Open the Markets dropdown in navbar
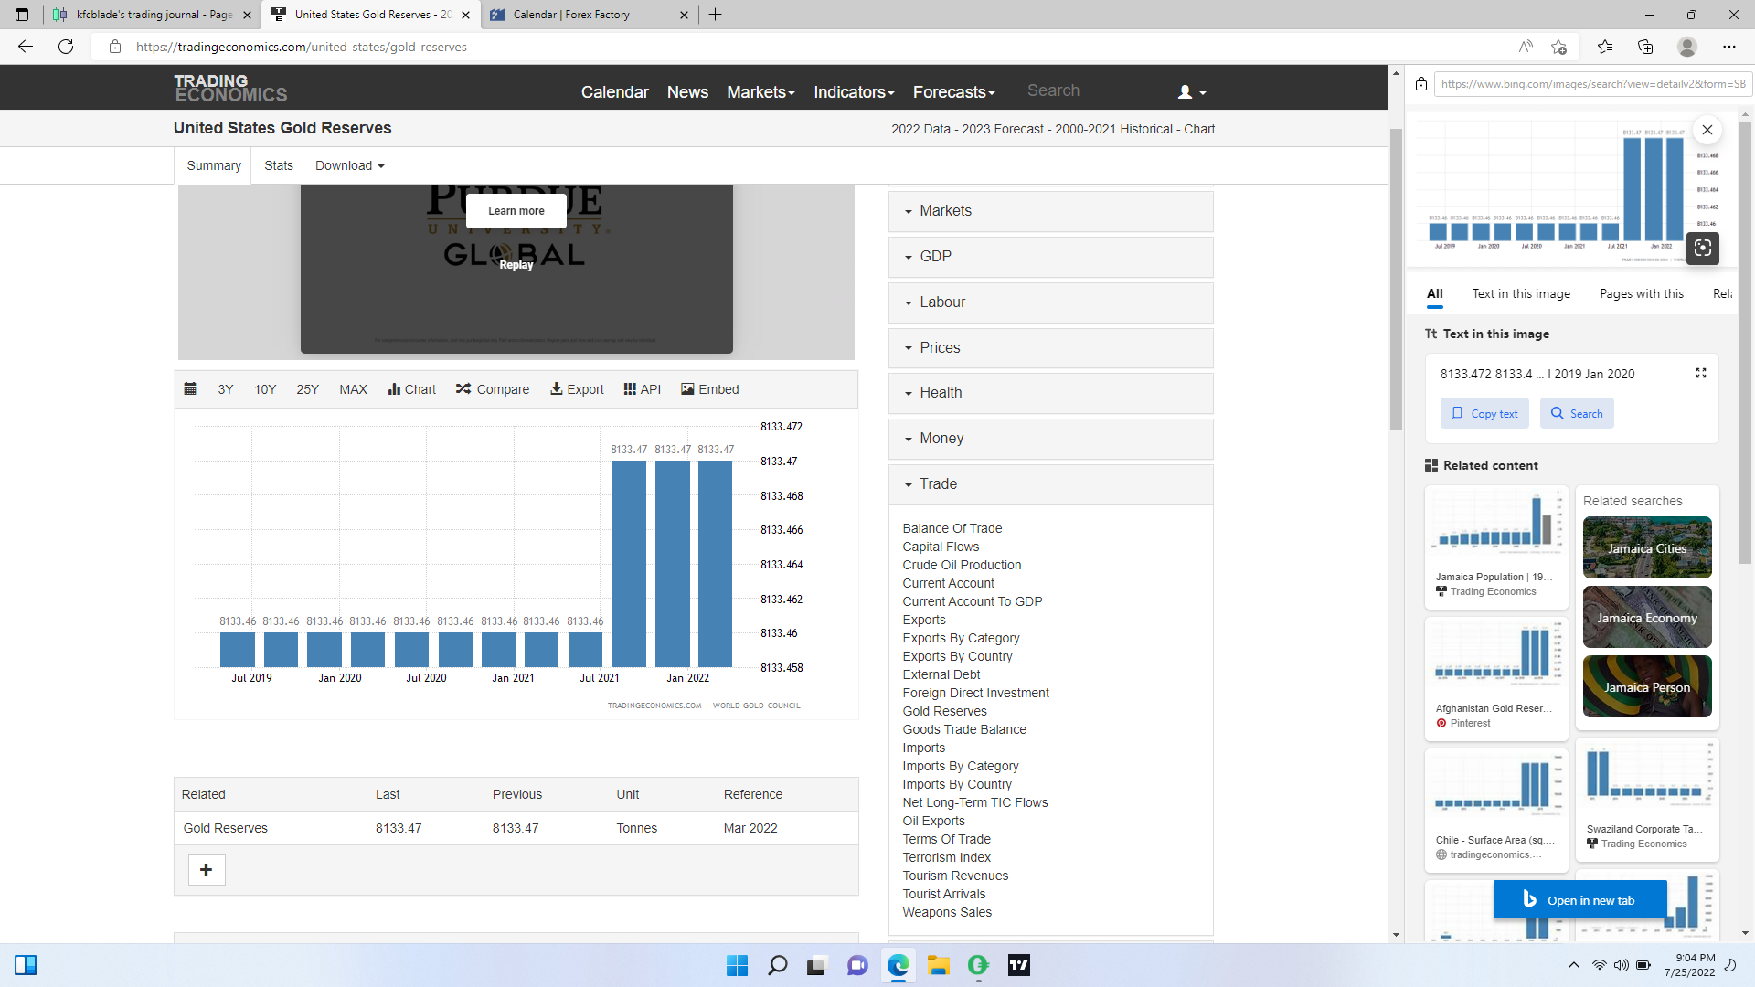 (x=760, y=92)
